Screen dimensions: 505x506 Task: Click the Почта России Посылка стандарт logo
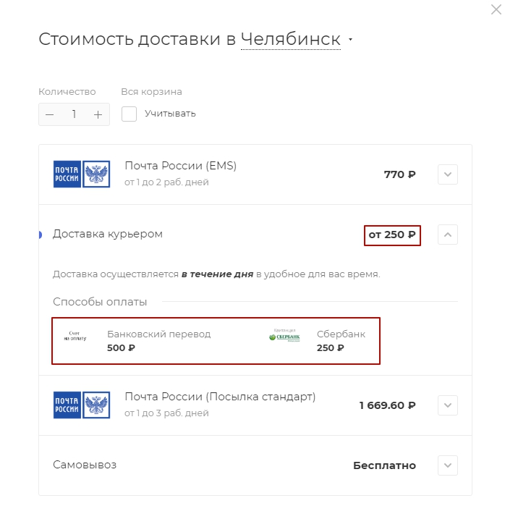click(x=82, y=405)
